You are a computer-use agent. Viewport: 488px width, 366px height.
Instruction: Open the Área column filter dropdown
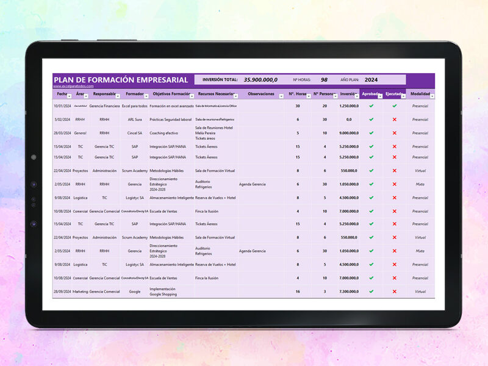coord(86,96)
